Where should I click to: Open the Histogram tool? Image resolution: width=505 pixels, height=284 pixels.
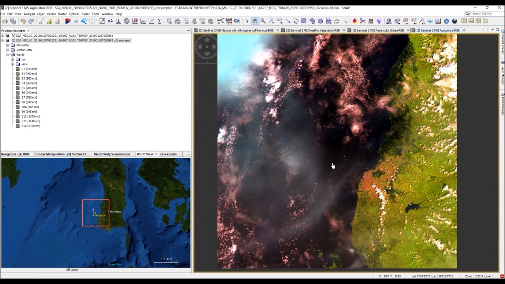[118, 21]
